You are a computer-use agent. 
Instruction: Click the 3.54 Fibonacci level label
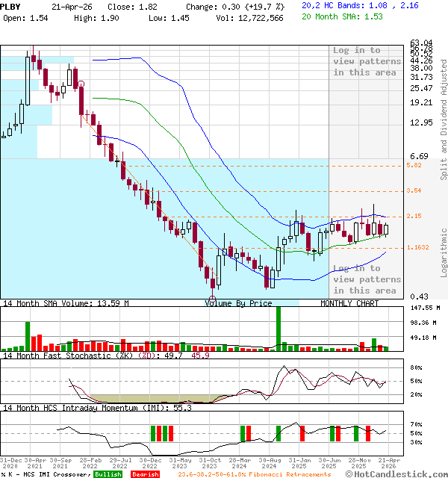point(414,191)
